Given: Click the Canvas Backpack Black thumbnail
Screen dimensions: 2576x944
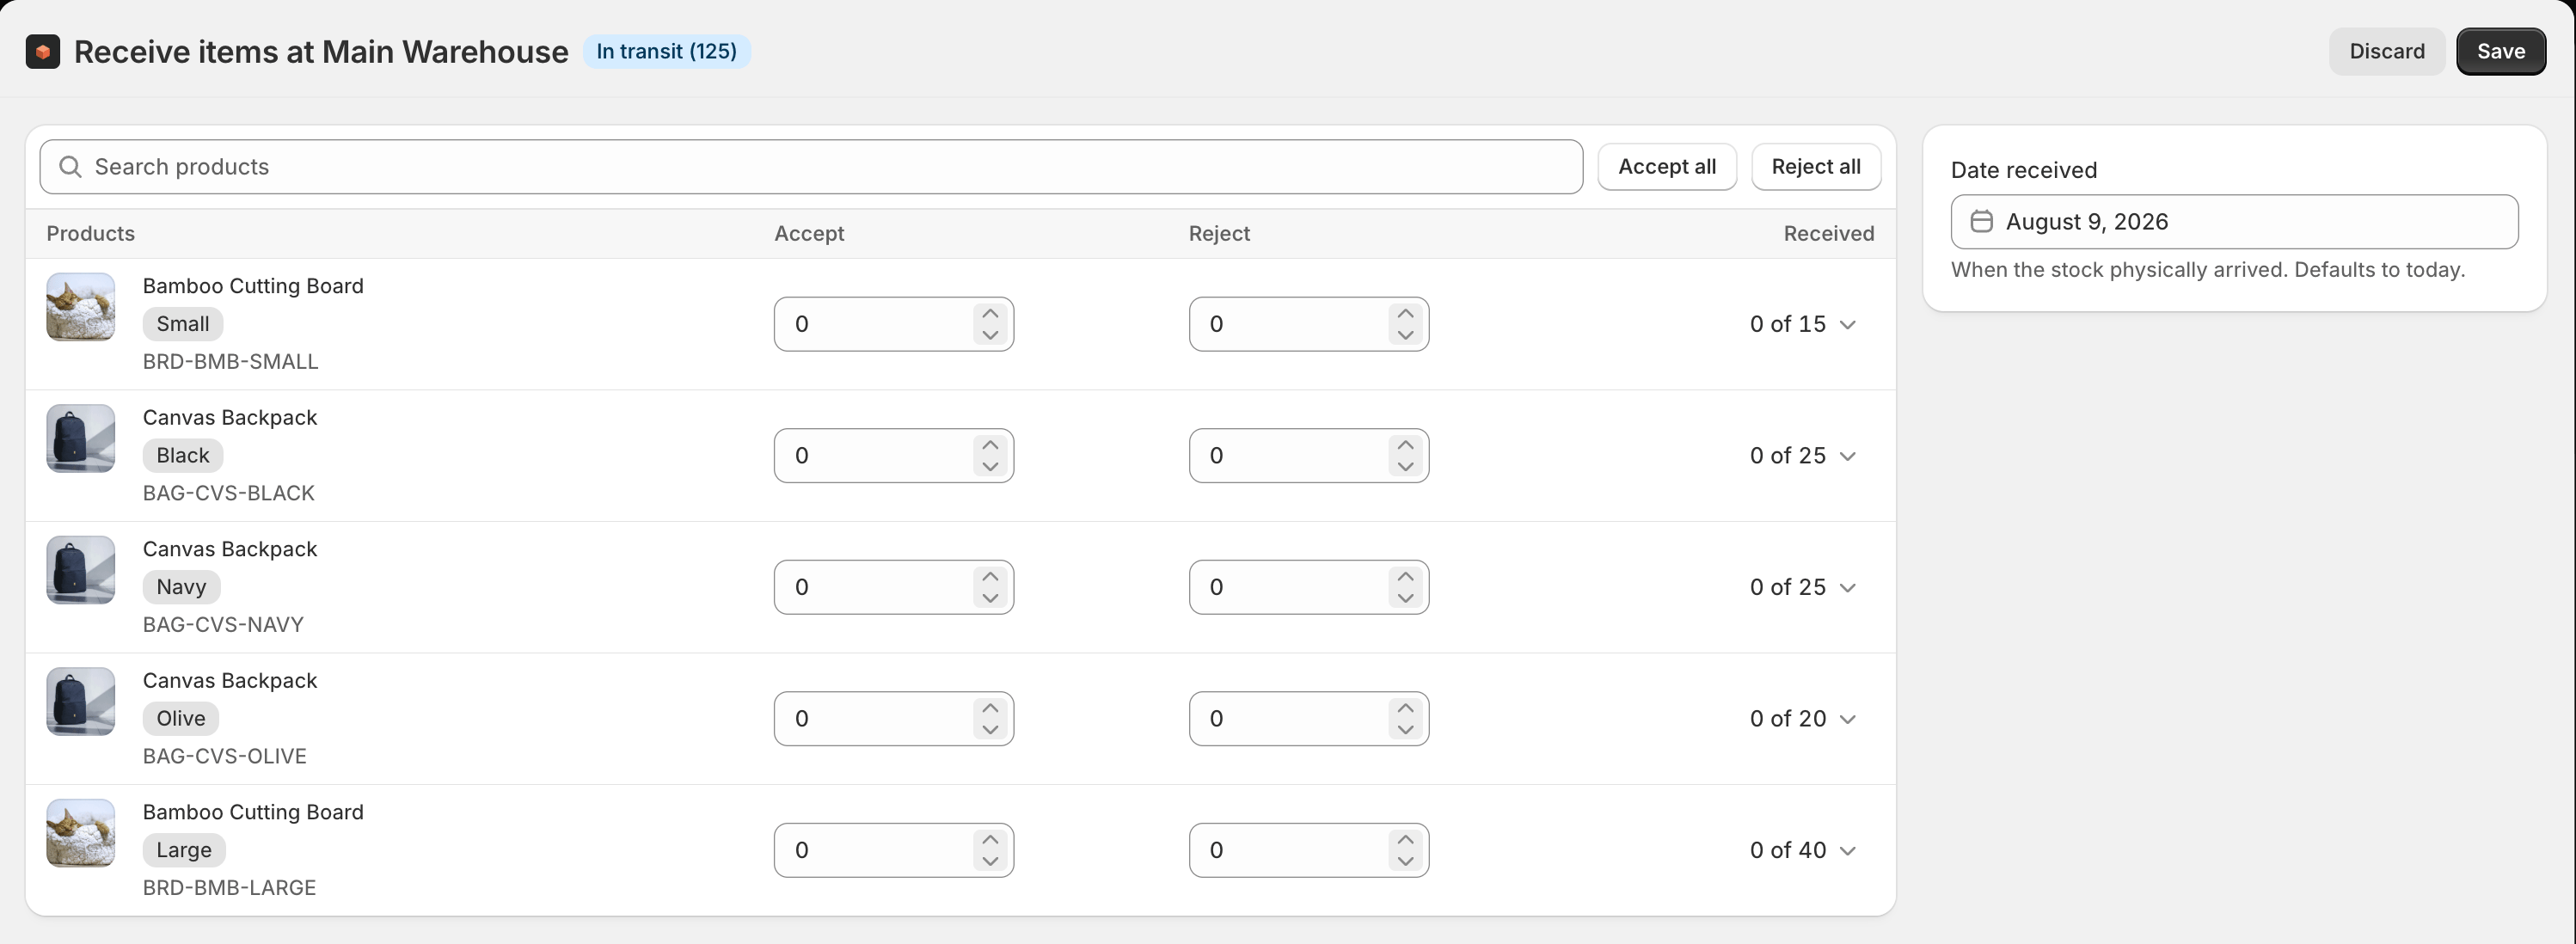Looking at the screenshot, I should coord(81,438).
